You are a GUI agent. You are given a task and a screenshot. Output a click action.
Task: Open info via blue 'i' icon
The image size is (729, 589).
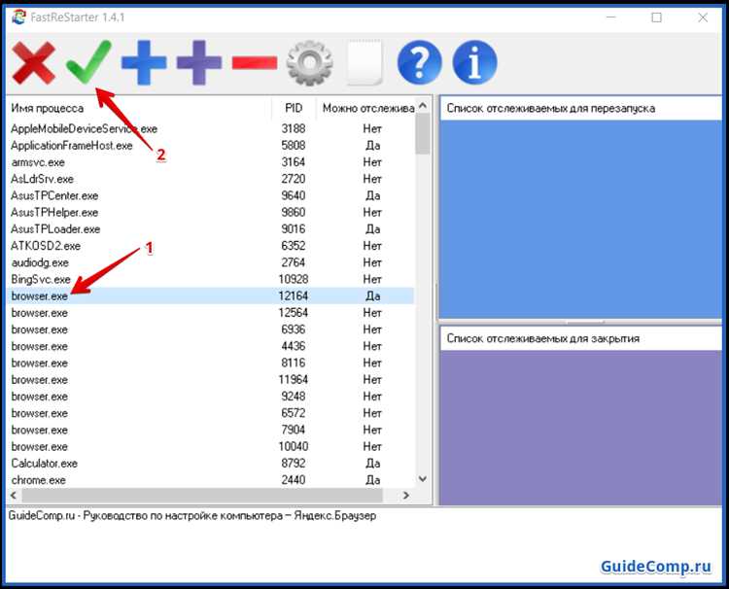(x=475, y=64)
